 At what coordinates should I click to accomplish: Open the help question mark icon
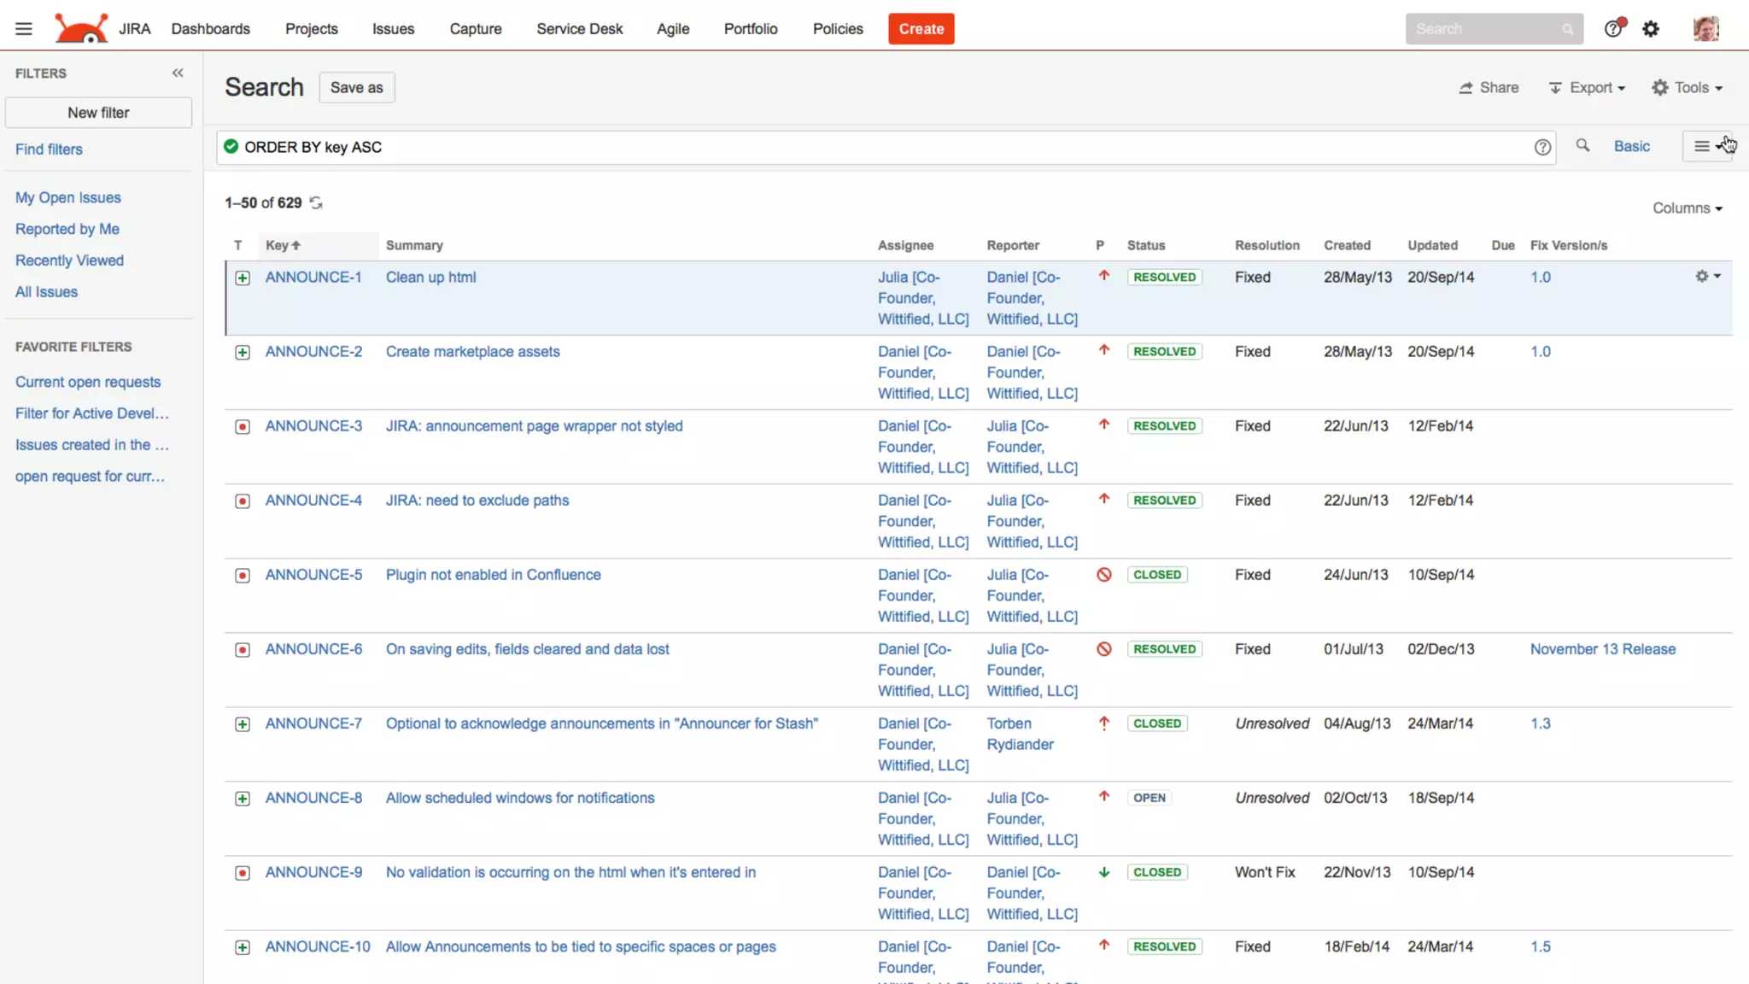[x=1612, y=29]
